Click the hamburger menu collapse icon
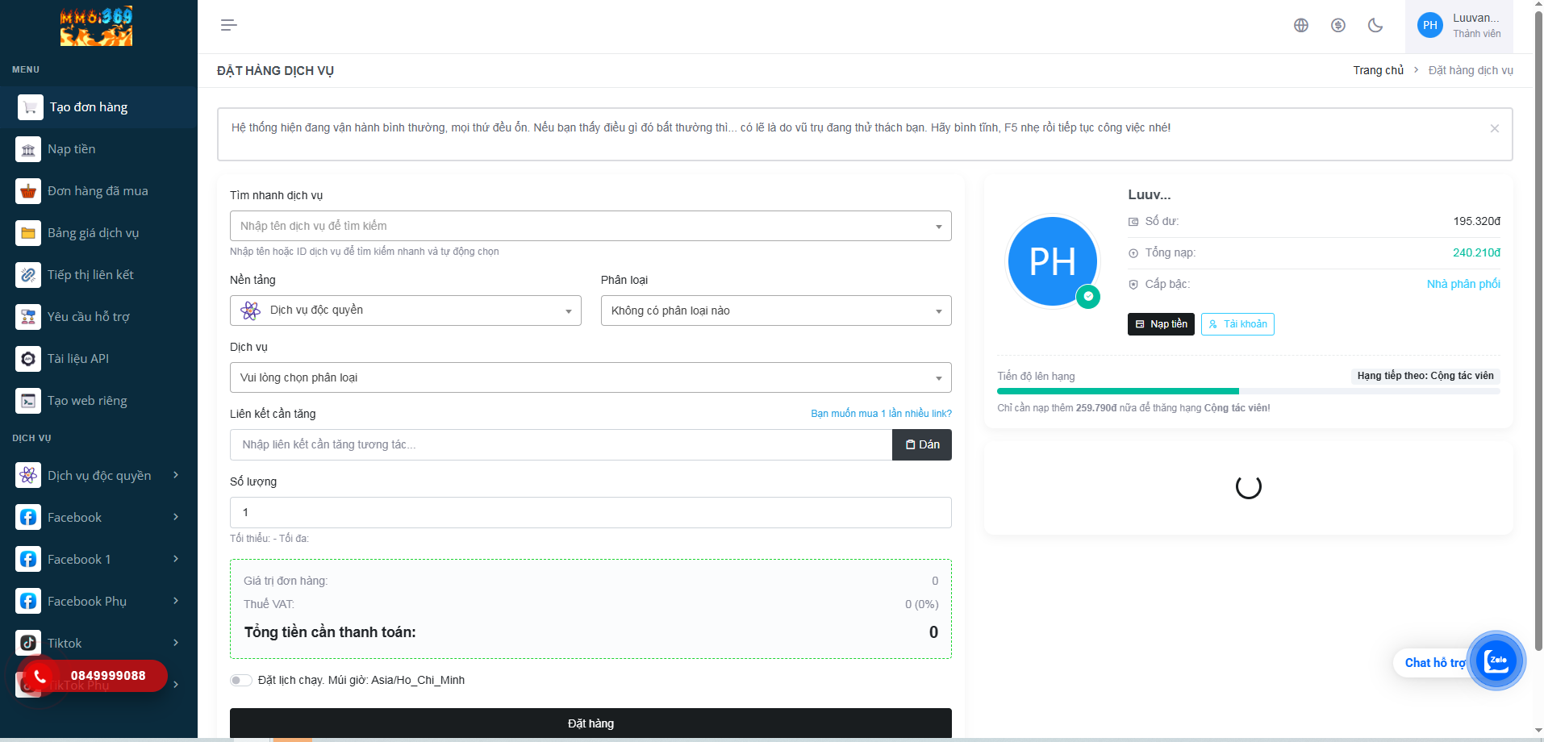The width and height of the screenshot is (1544, 742). (228, 25)
